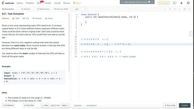Viewport: 194px width, 109px height.
Task: Submit the solution
Action: (185, 105)
